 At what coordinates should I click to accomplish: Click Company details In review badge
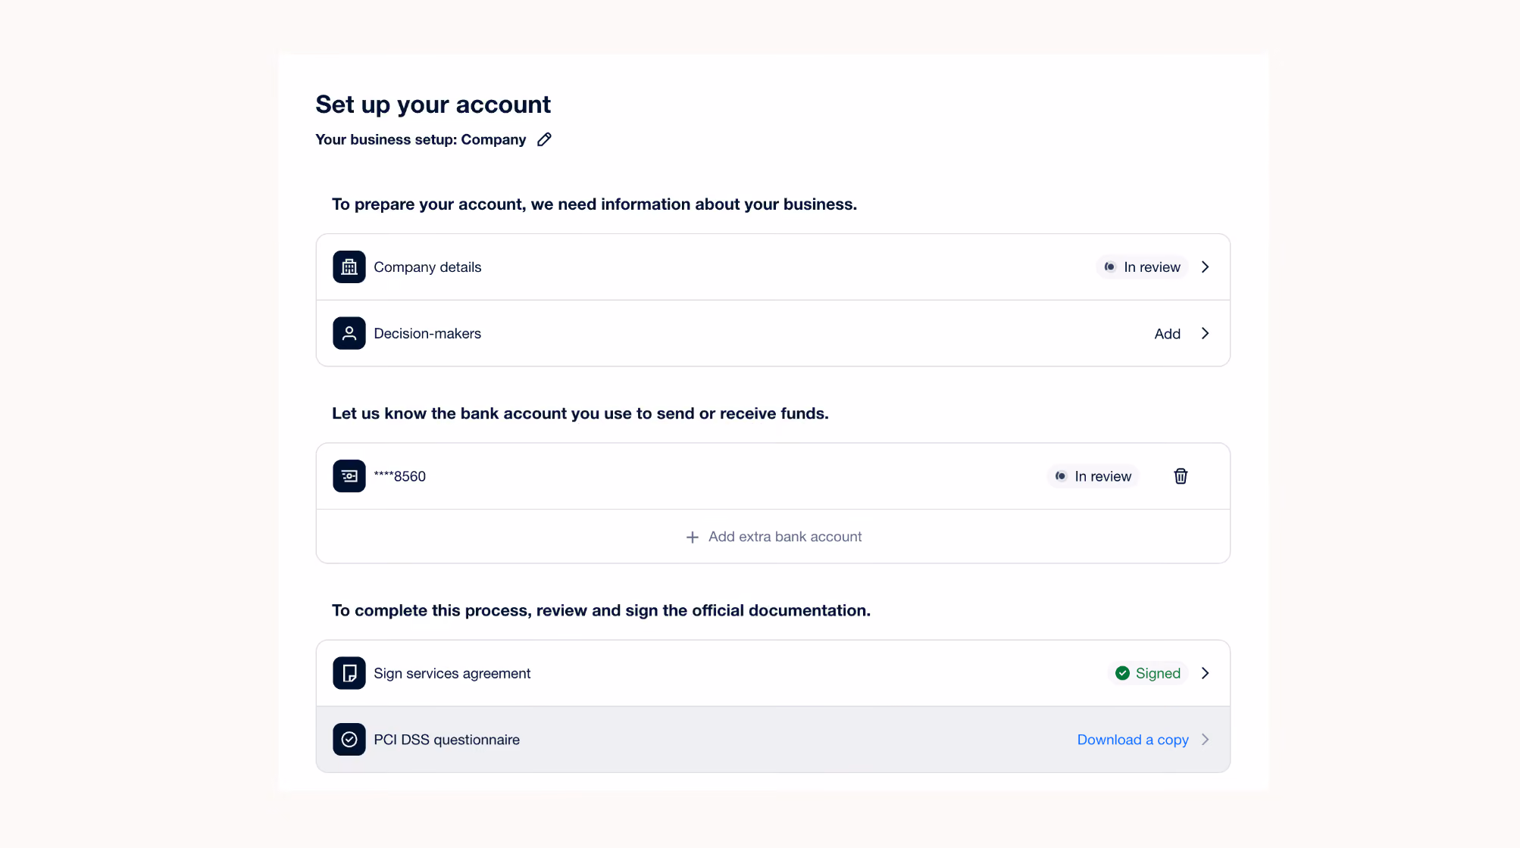pos(1142,267)
